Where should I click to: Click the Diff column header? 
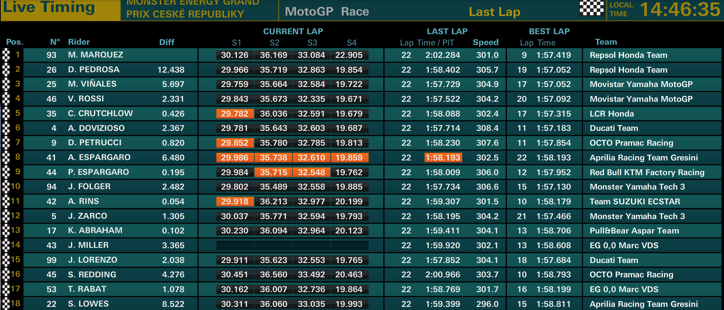pos(166,42)
